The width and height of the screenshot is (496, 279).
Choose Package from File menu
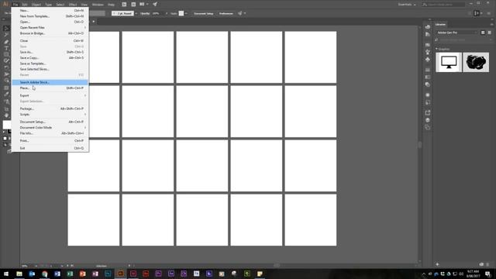coord(50,108)
